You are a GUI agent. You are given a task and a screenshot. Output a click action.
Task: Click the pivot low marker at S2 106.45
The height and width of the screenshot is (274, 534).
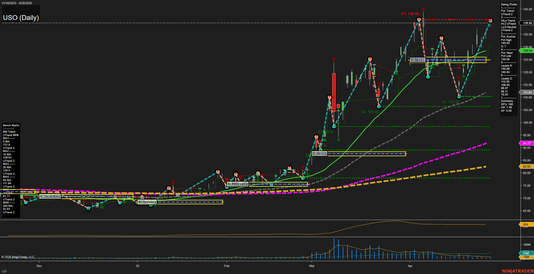click(379, 106)
